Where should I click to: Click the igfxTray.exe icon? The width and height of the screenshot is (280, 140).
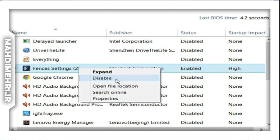(26, 113)
